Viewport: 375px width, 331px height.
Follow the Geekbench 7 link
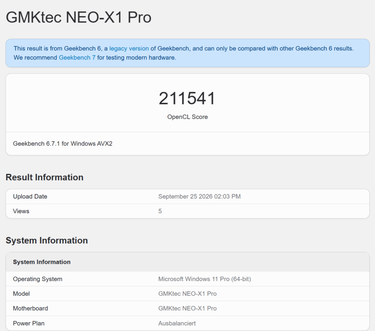(x=77, y=58)
